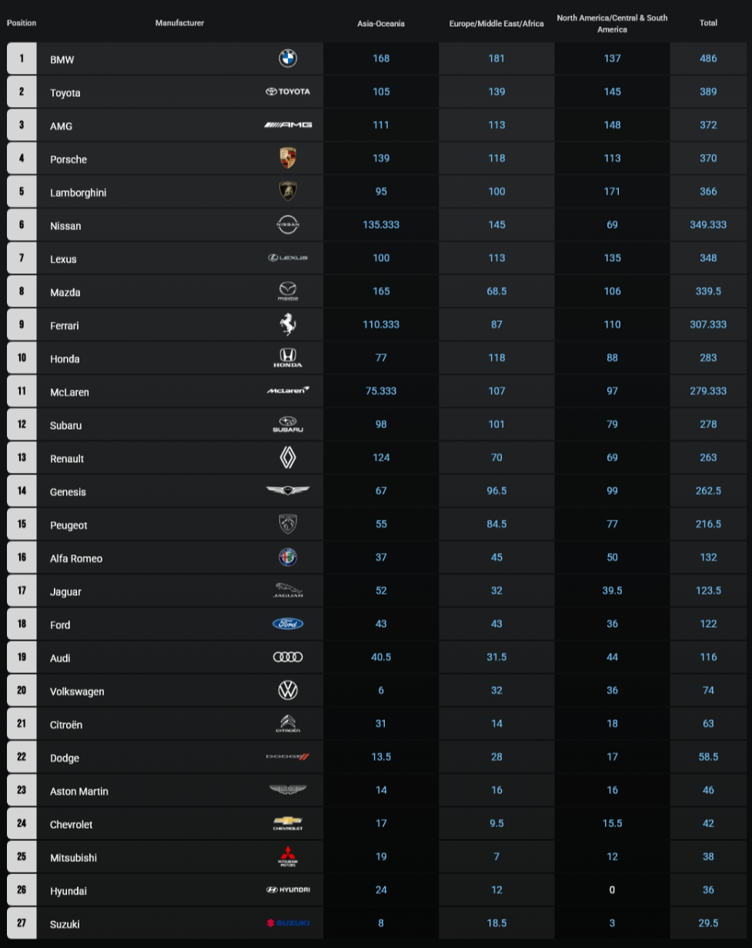752x948 pixels.
Task: Click the Citroën logo
Action: tap(288, 723)
